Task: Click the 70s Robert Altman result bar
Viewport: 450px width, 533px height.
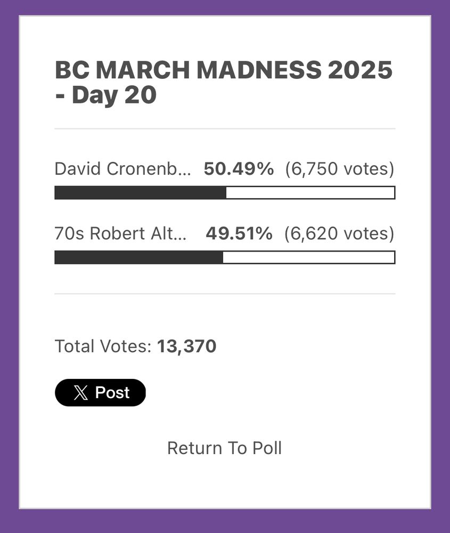Action: click(x=225, y=257)
